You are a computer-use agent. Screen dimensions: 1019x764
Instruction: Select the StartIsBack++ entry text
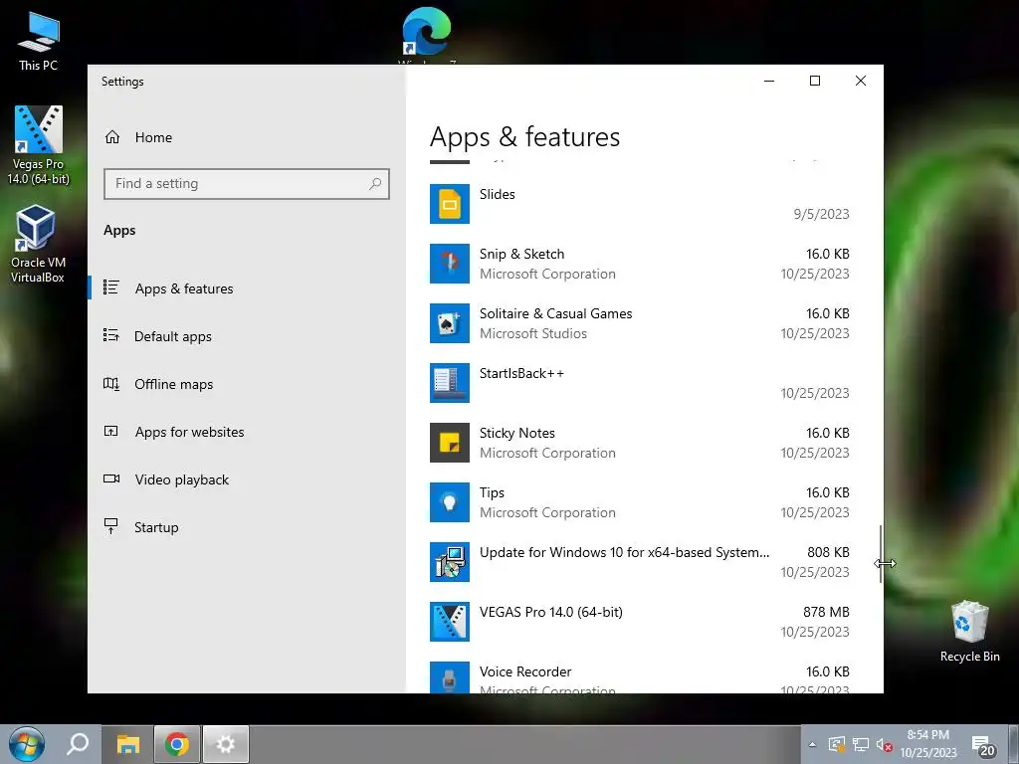point(521,374)
